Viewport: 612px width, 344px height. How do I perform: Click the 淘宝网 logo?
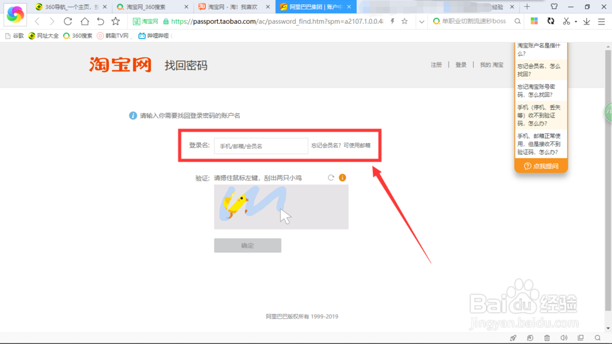pos(120,65)
